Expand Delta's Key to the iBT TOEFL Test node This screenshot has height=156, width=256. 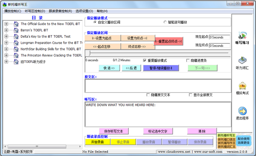point(6,37)
